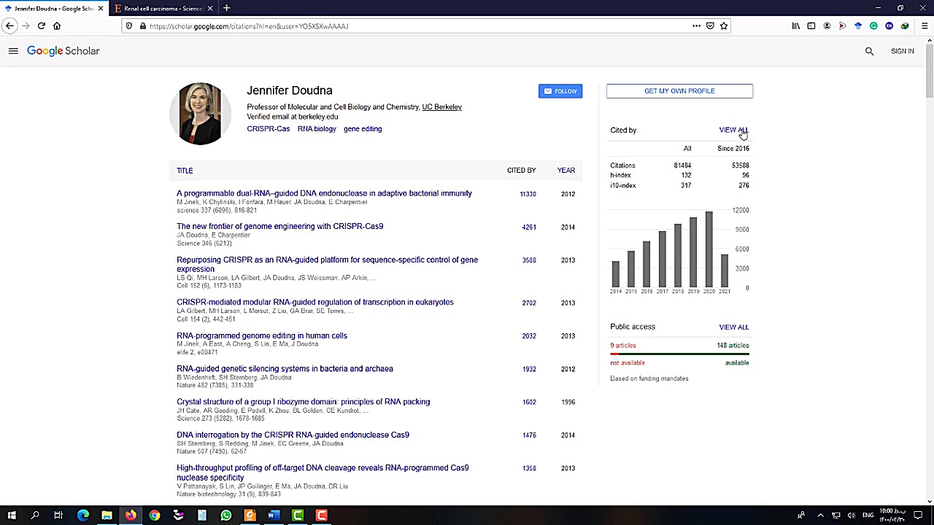The width and height of the screenshot is (934, 525).
Task: Open the Google Scholar navigation menu
Action: tap(13, 51)
